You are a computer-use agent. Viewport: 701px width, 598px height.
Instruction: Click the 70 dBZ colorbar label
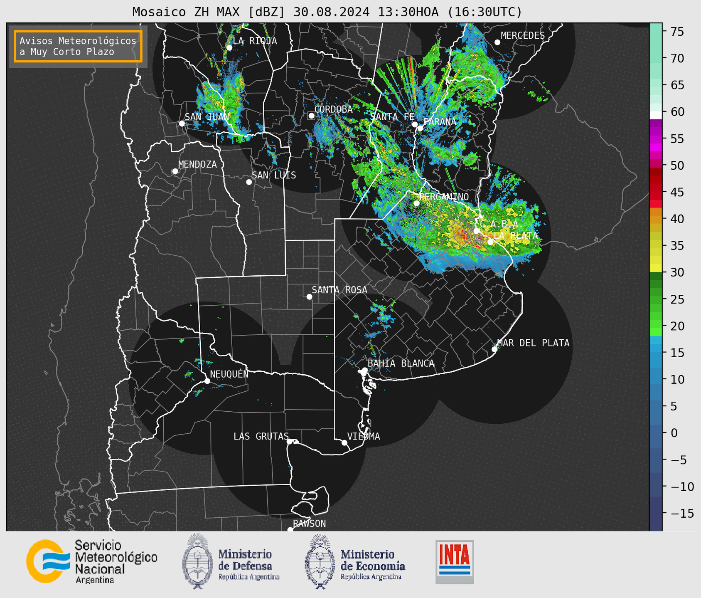[x=677, y=59]
